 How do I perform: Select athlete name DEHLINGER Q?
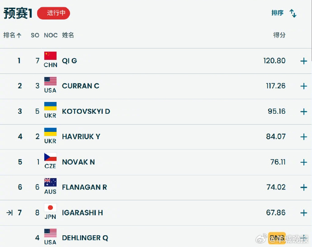(x=85, y=238)
